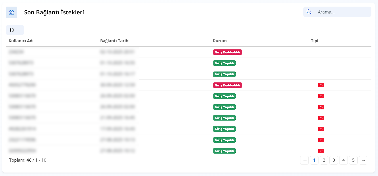Focus the Arama search field

[342, 12]
